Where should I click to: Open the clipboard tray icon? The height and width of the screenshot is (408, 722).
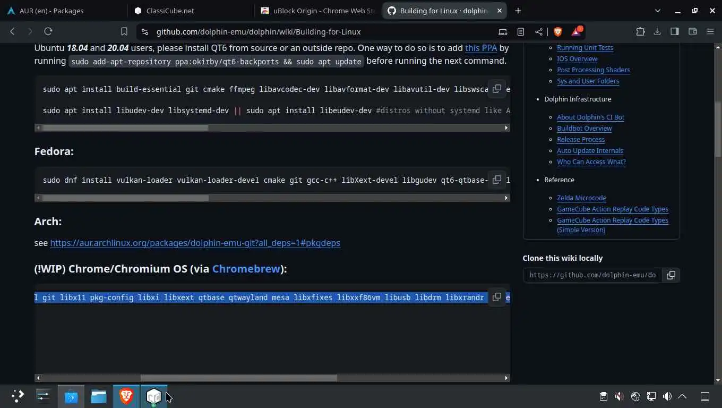pyautogui.click(x=603, y=396)
